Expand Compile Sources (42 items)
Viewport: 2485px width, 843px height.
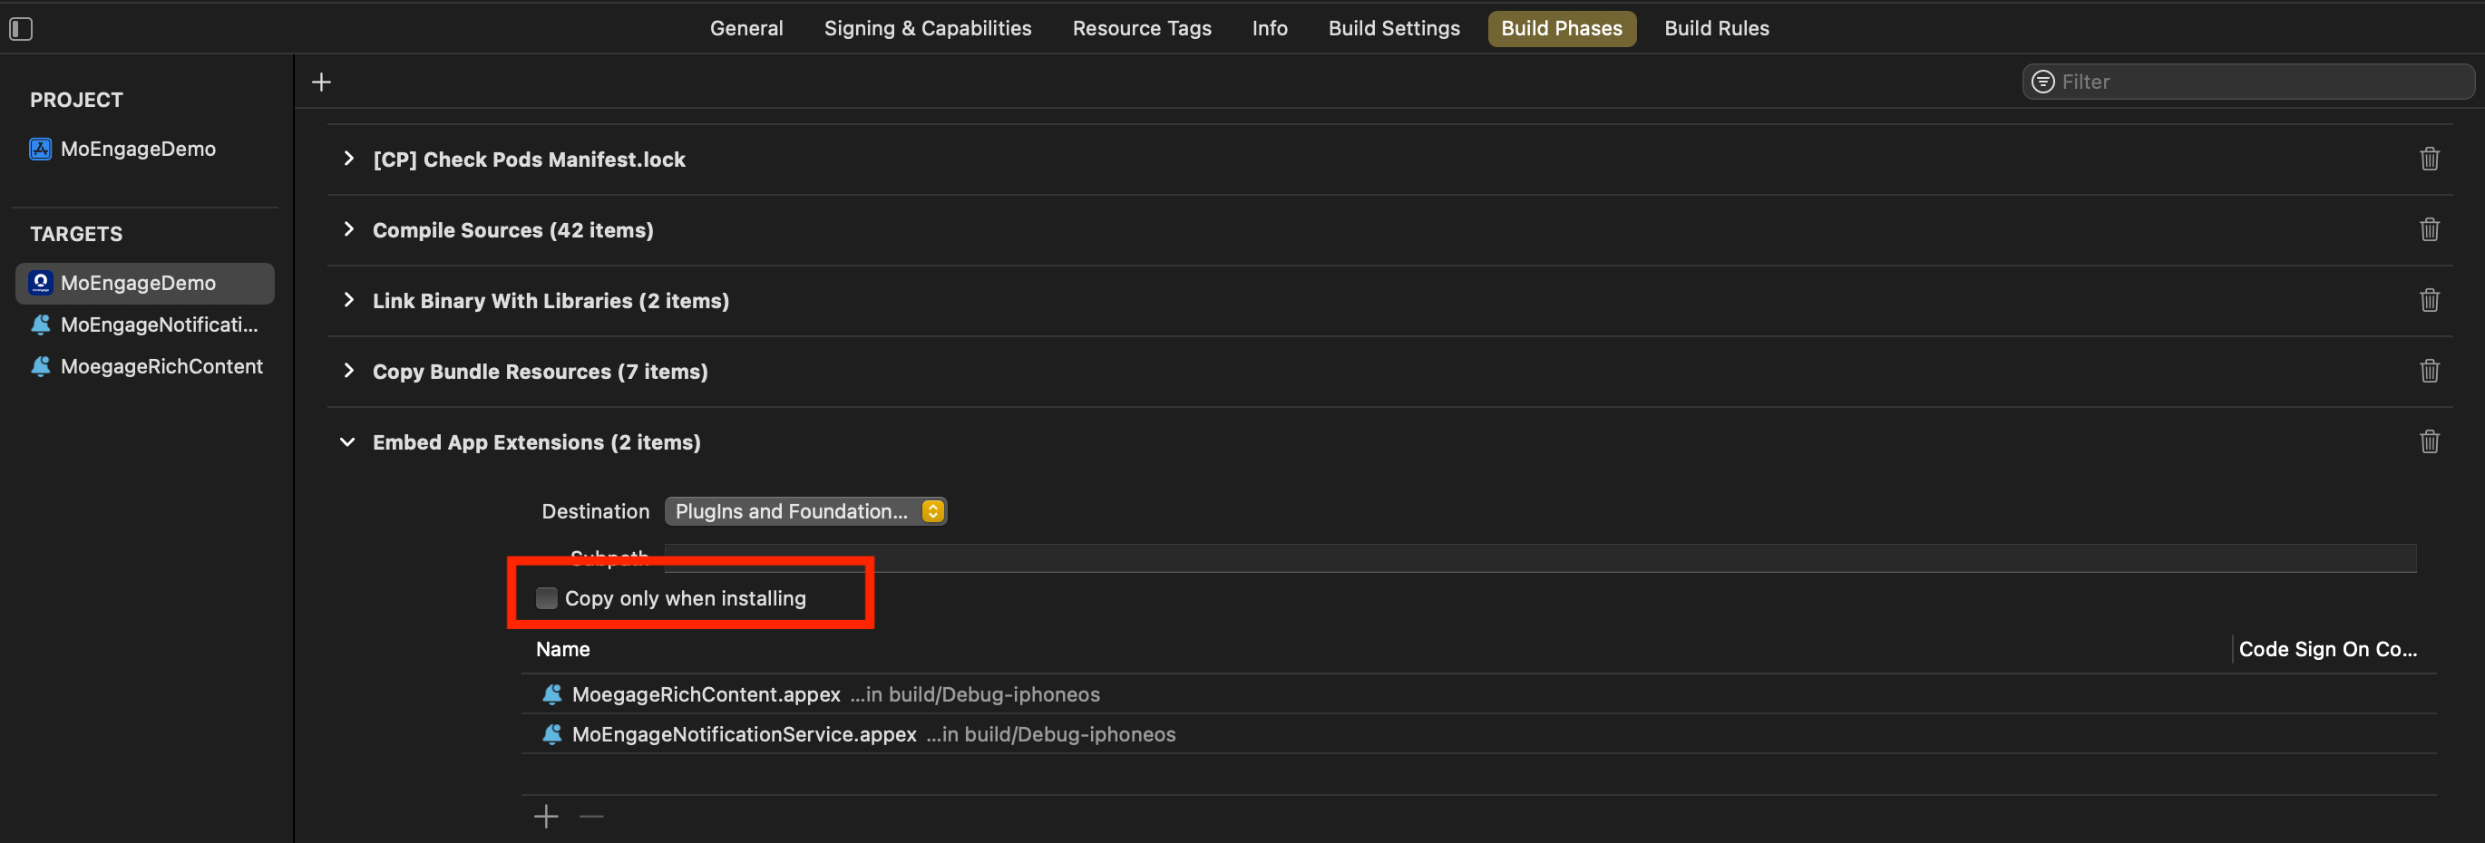348,229
